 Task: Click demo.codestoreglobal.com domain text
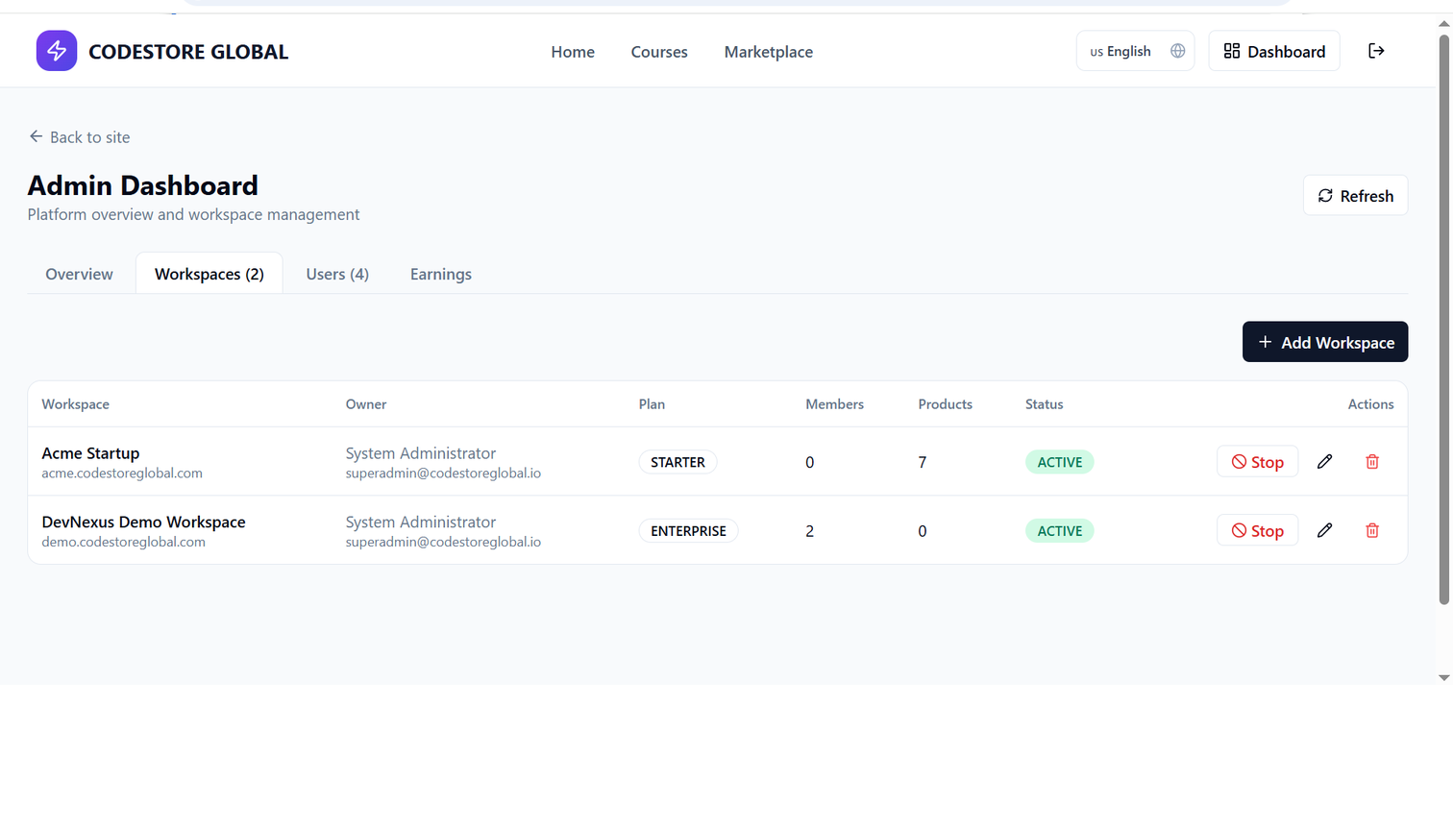click(123, 542)
